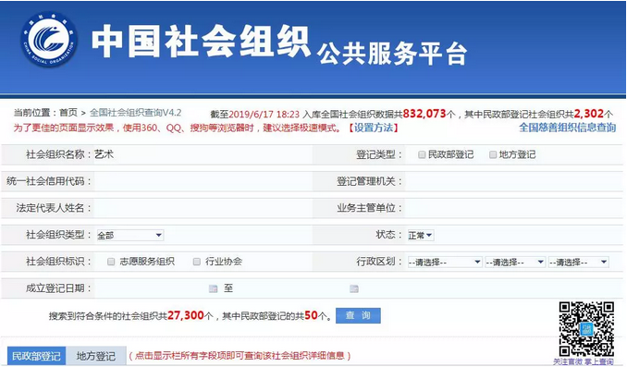Click the QR code image
Image resolution: width=627 pixels, height=367 pixels.
click(x=586, y=329)
